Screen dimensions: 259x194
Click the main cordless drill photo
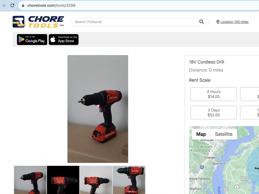click(98, 109)
